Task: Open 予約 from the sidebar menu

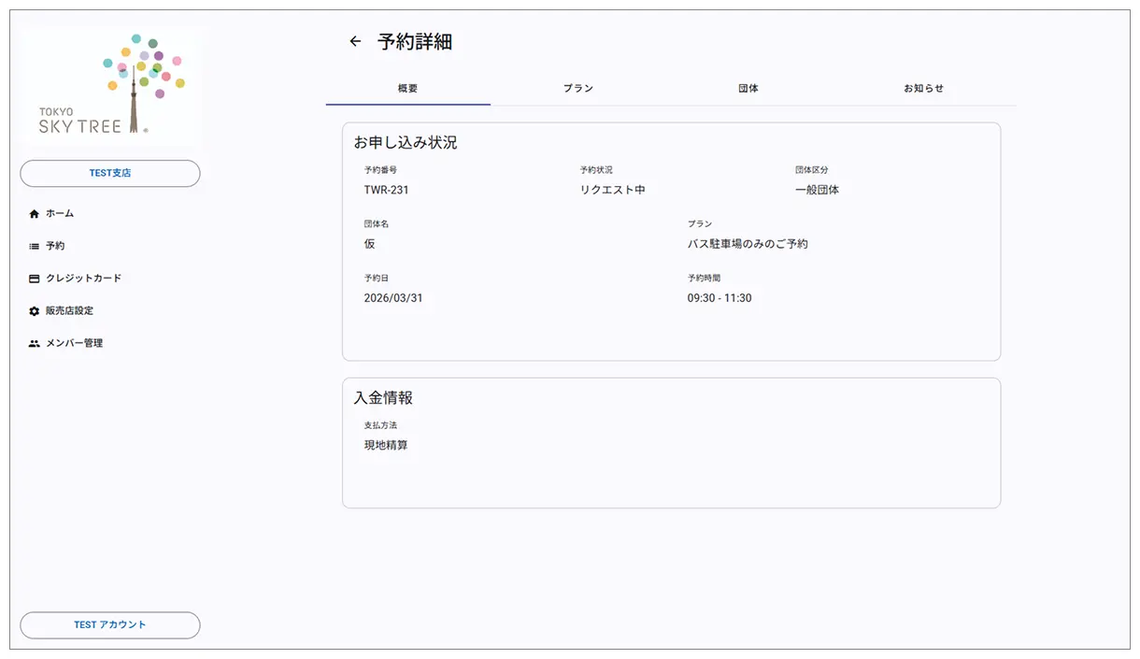Action: [54, 245]
